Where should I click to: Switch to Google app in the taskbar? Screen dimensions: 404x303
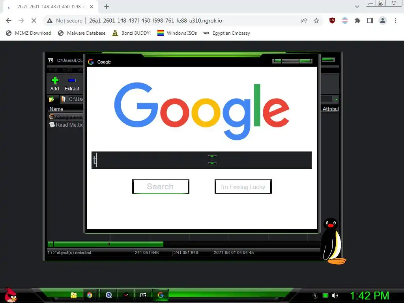(161, 295)
